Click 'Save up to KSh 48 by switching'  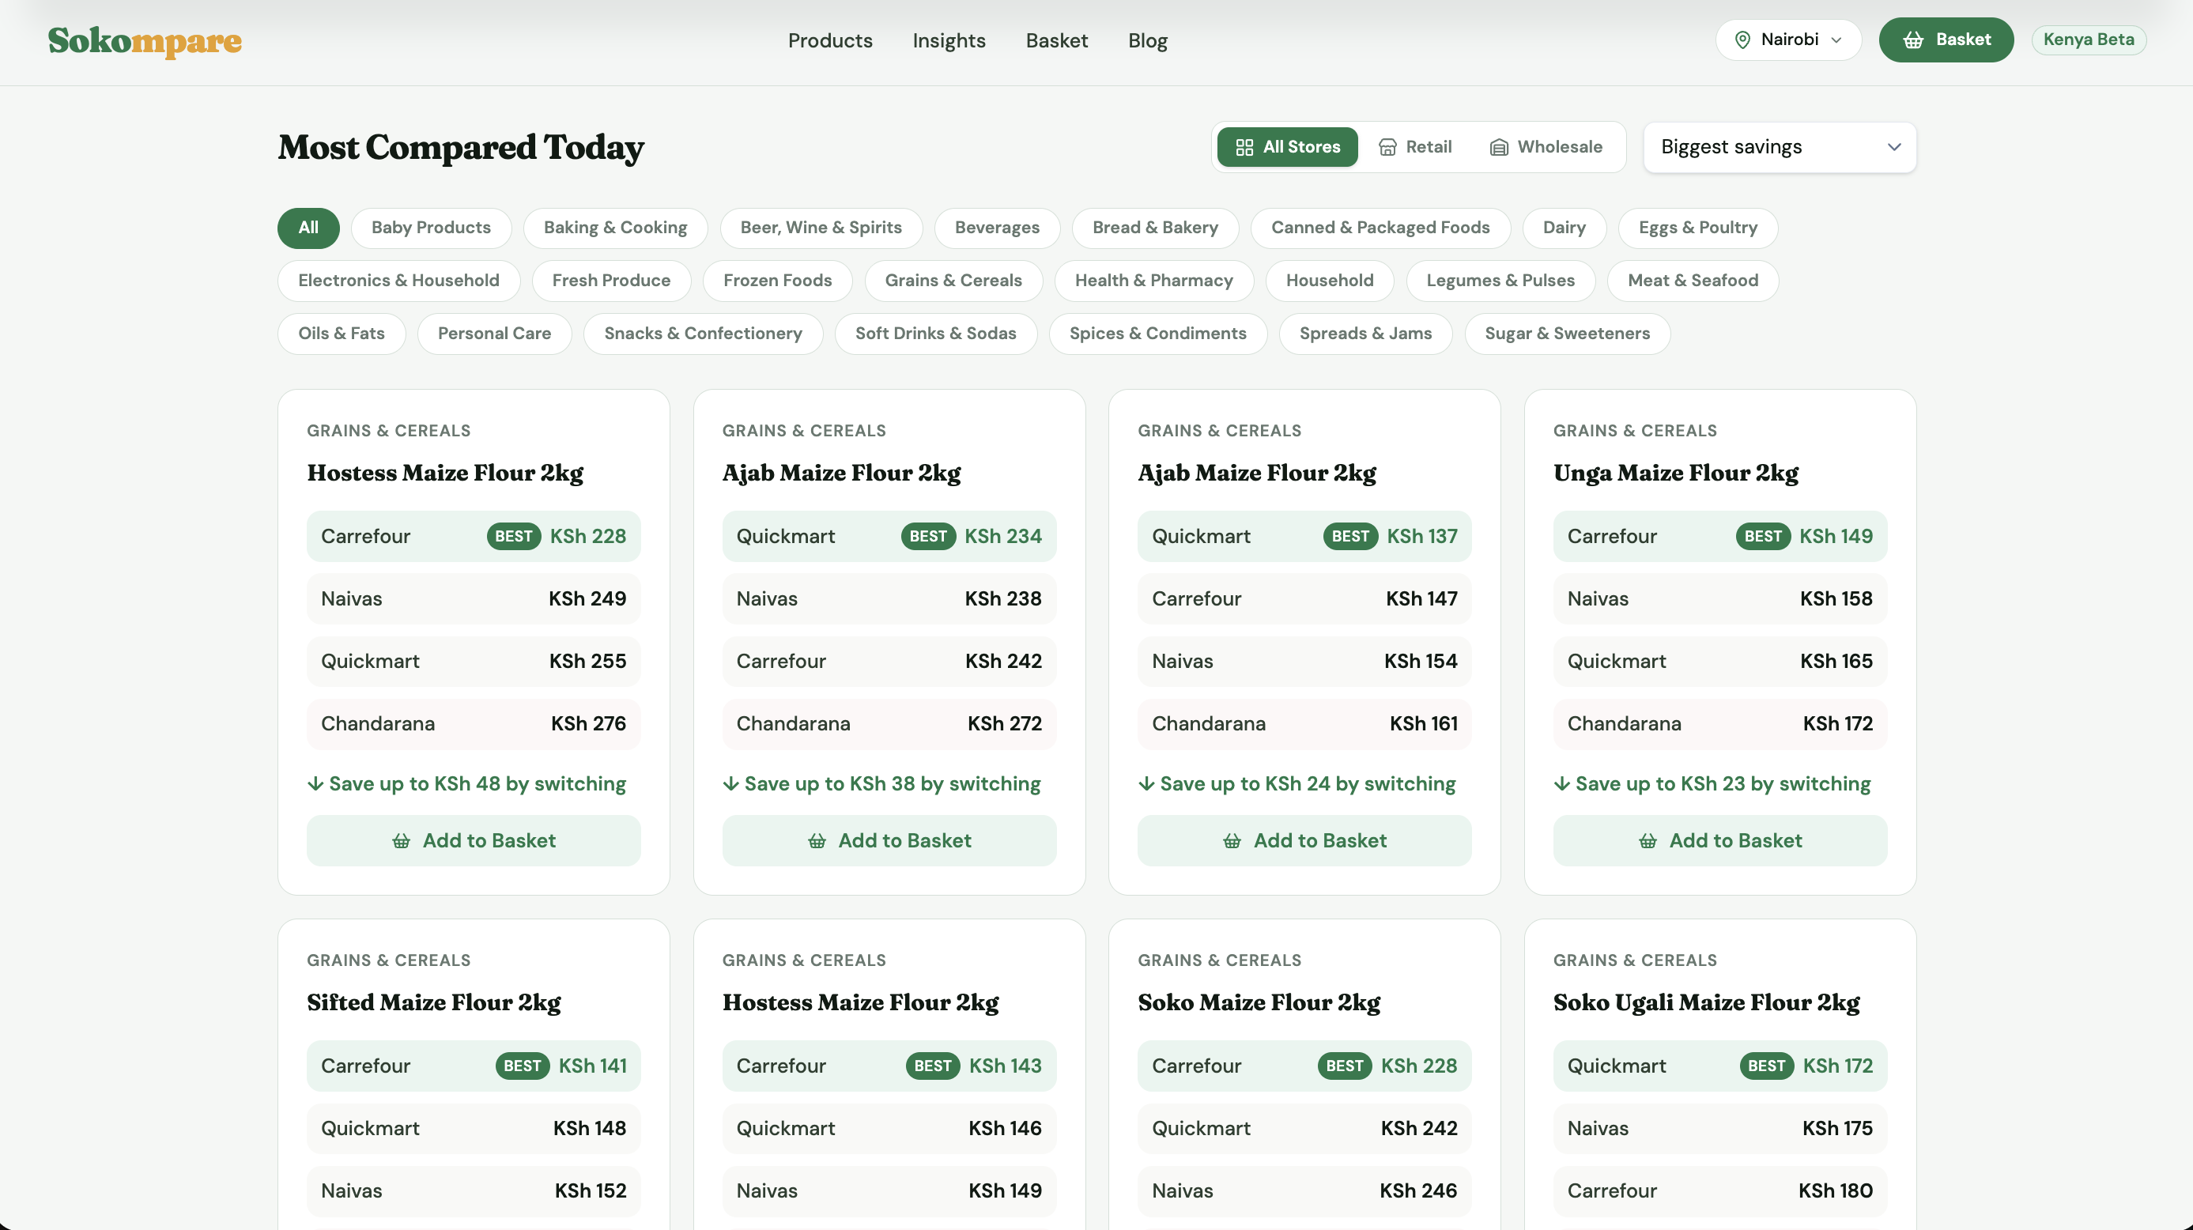pyautogui.click(x=466, y=784)
